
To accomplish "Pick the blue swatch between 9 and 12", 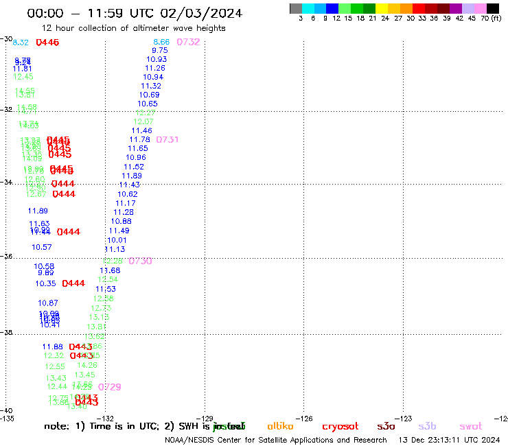I will (332, 8).
